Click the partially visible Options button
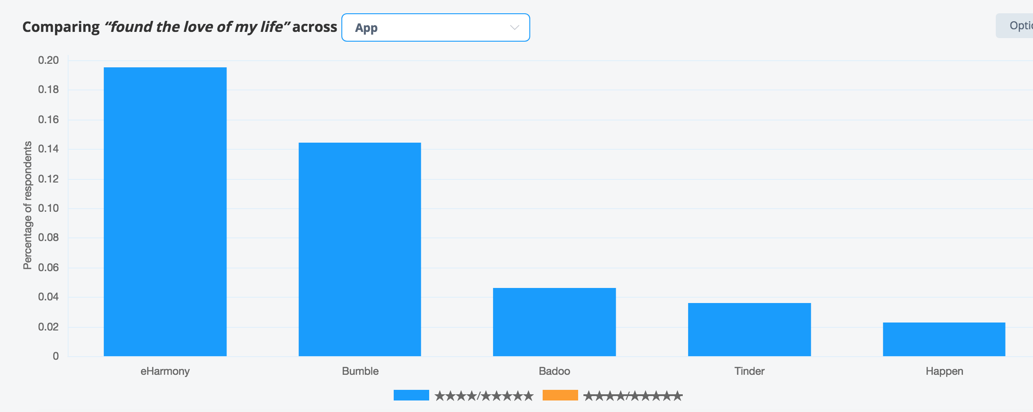 click(1015, 26)
